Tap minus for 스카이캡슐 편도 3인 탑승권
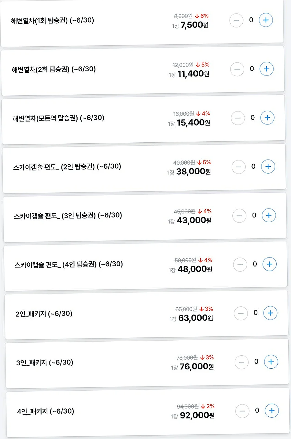This screenshot has width=291, height=439. click(239, 216)
